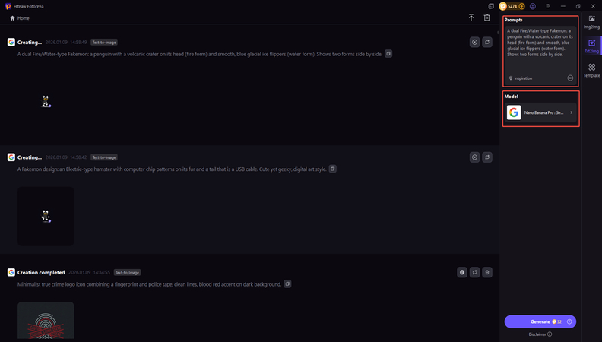Screen dimensions: 602x342
Task: Regenerate the penguin Fakemon prompt
Action: click(x=487, y=43)
